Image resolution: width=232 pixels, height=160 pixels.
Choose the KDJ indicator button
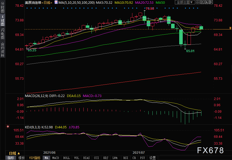[106, 158]
